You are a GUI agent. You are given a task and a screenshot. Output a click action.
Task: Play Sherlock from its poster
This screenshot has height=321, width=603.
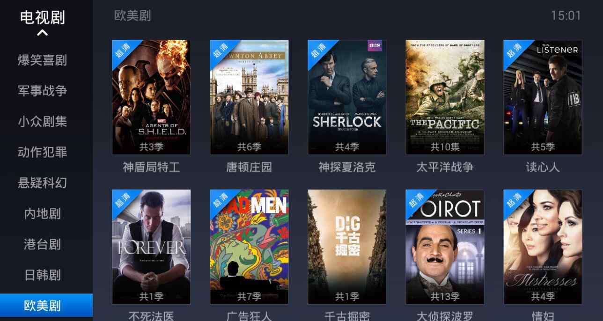[347, 97]
